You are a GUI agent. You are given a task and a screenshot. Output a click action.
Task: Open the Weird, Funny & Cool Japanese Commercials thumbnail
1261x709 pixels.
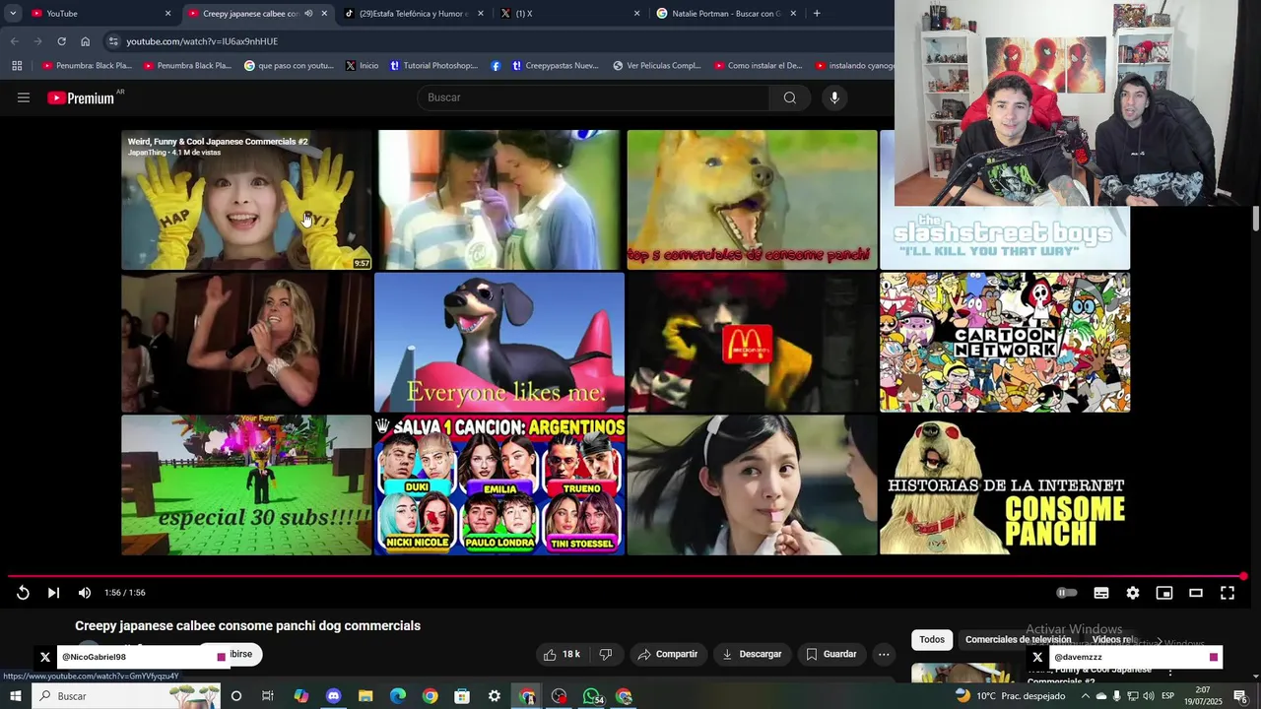point(246,200)
